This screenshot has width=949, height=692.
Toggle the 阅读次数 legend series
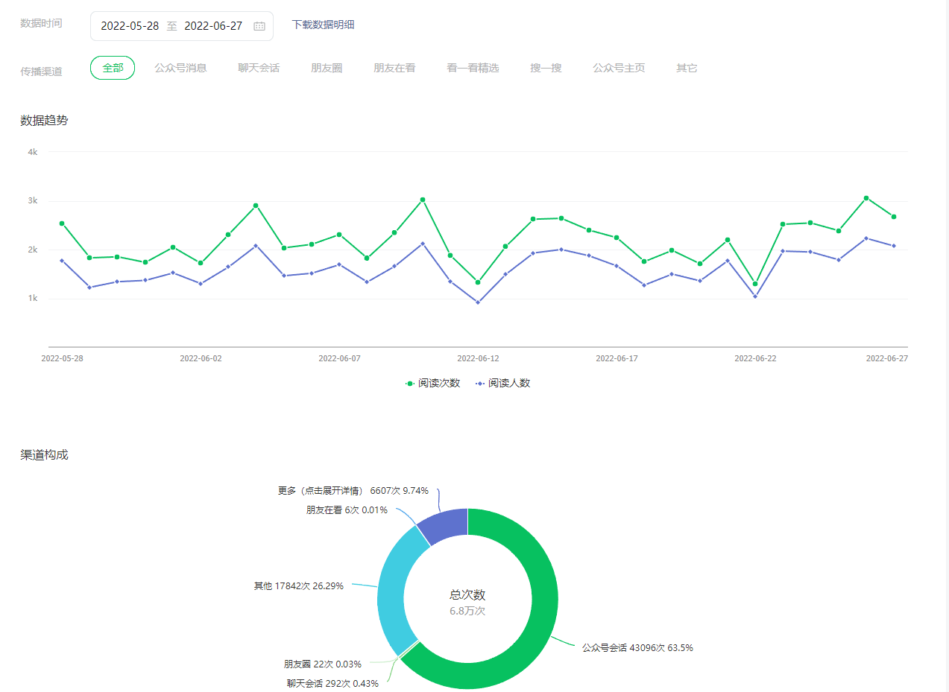(433, 383)
